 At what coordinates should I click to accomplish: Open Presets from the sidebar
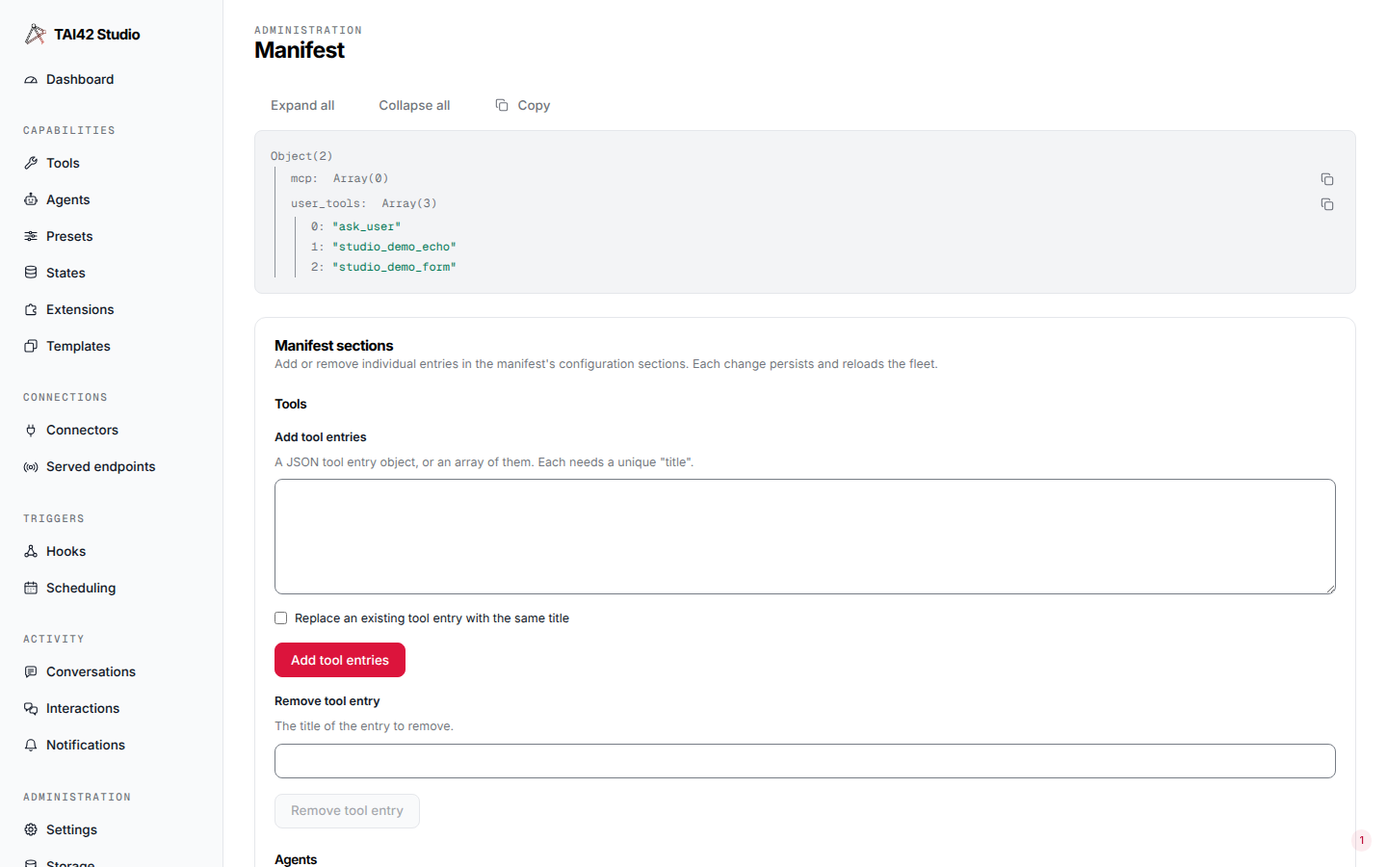point(69,236)
